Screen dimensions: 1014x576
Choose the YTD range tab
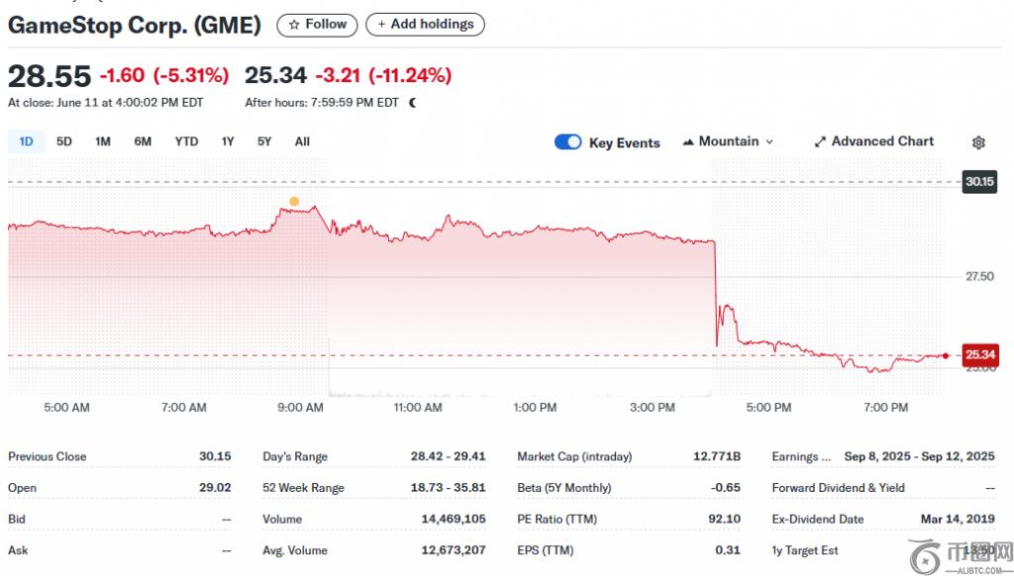tap(186, 142)
